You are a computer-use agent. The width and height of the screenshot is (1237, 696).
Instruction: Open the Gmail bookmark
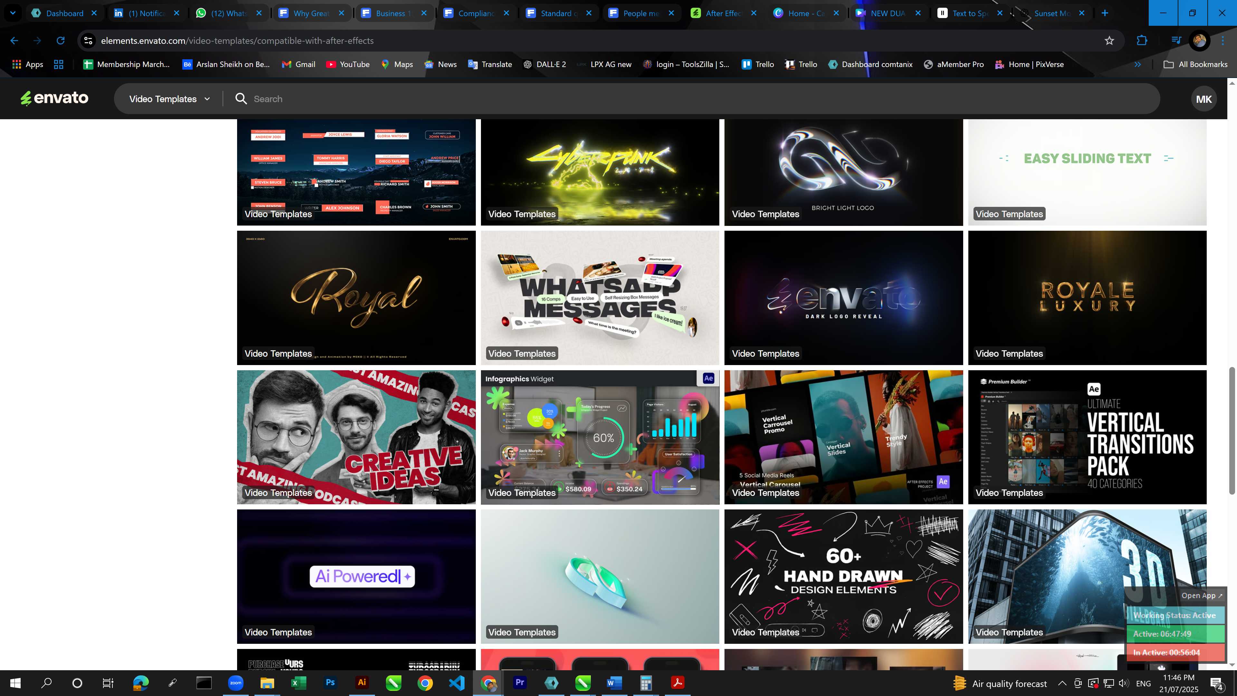click(298, 64)
